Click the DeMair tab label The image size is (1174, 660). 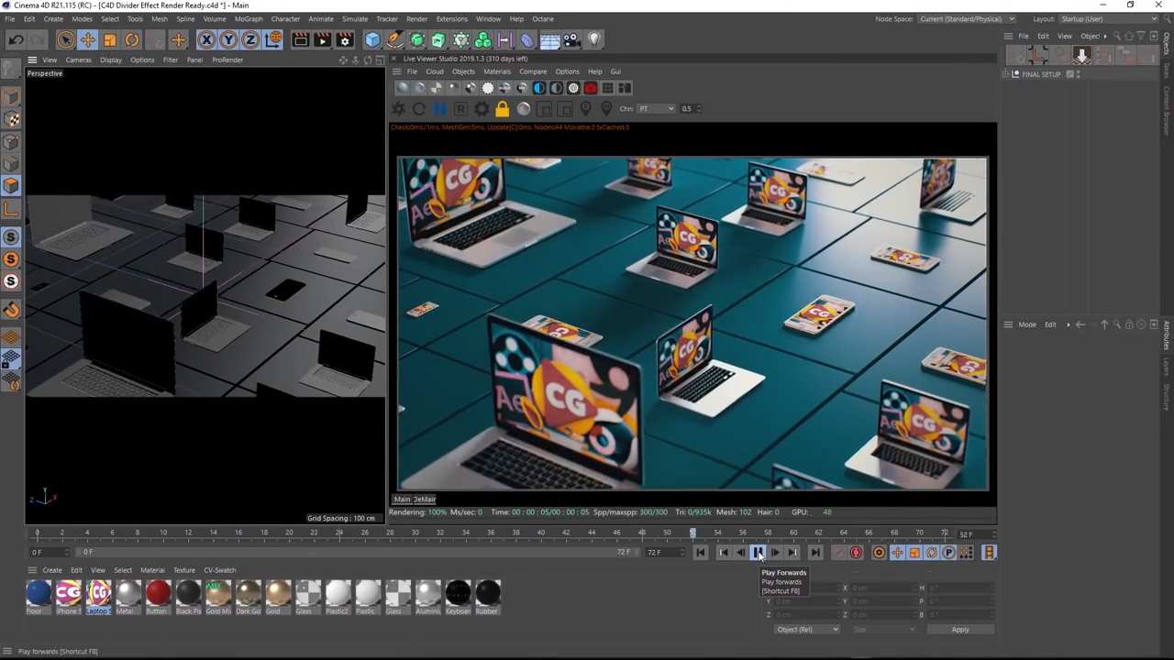[424, 500]
